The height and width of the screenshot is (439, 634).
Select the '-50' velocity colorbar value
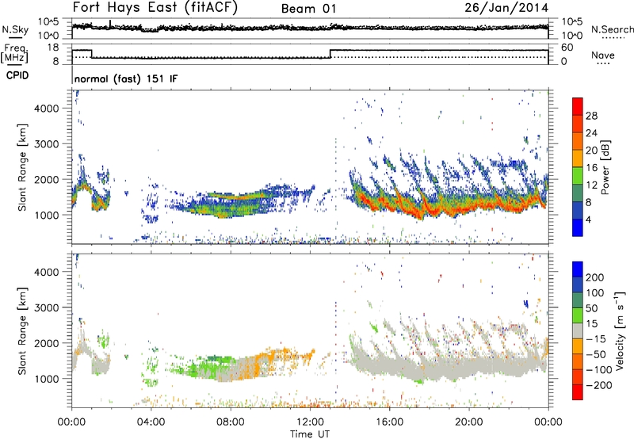point(596,354)
